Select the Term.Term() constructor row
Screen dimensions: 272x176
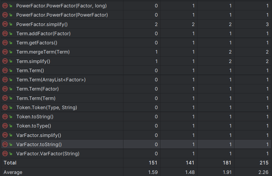136,70
